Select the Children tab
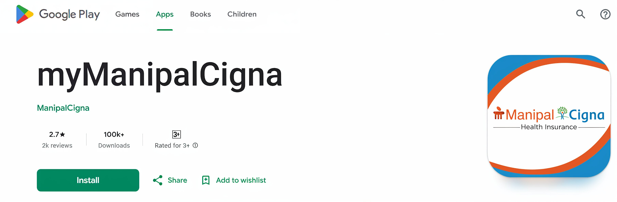617x202 pixels. coord(241,14)
